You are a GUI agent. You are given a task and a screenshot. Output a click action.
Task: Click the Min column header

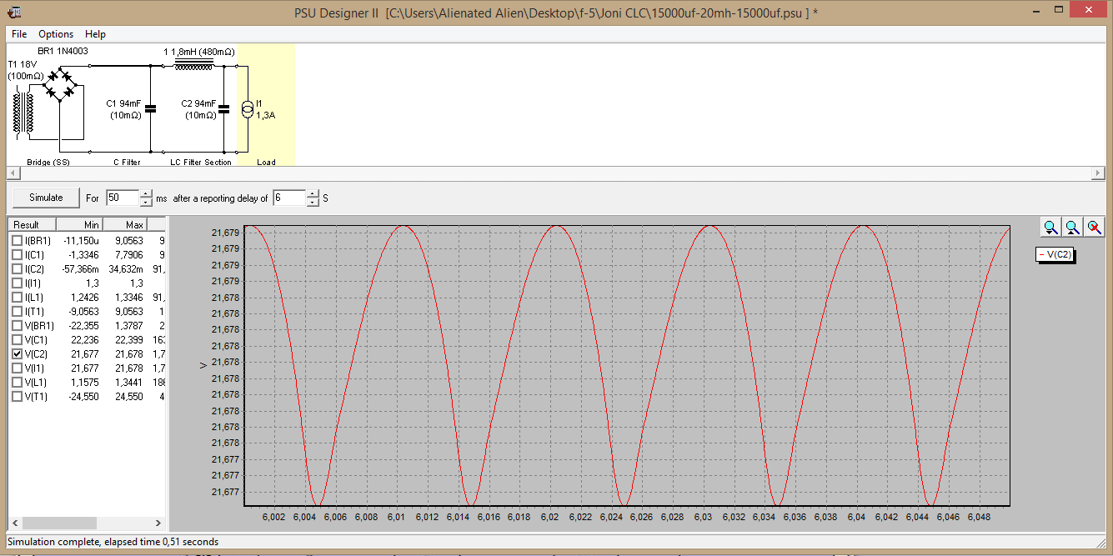pyautogui.click(x=80, y=224)
